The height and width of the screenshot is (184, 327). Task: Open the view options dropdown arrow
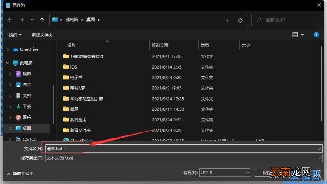click(302, 35)
